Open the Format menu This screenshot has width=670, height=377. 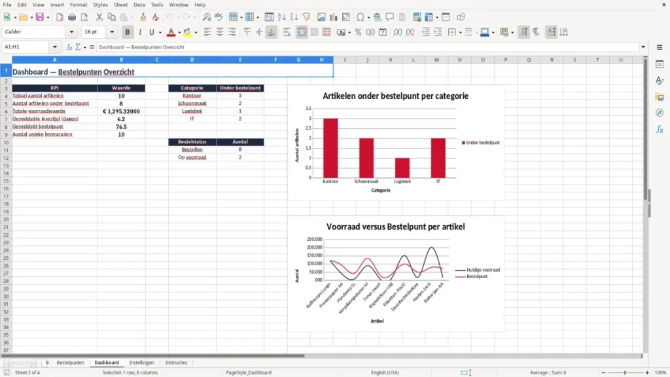79,5
